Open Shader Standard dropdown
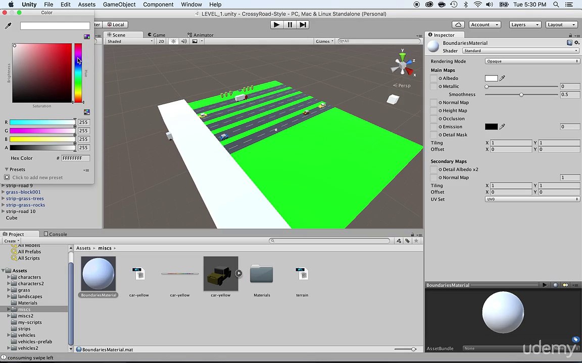 tap(520, 51)
